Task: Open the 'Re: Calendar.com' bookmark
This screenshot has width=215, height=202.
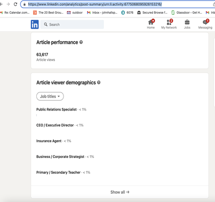Action: coord(15,13)
